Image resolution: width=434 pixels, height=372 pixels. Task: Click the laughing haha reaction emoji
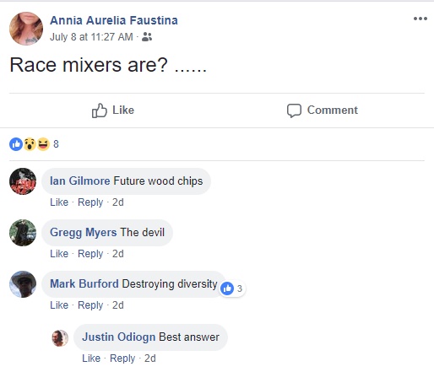point(43,144)
